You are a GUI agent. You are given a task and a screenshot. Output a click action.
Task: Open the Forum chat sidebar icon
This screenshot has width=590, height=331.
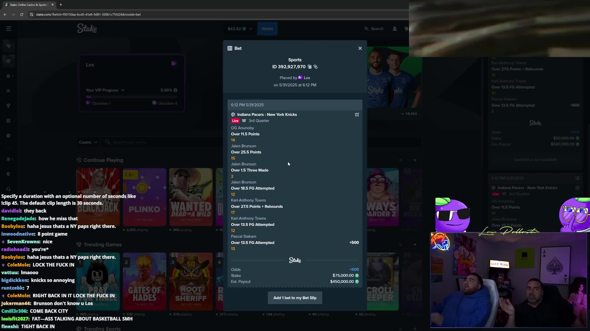click(x=9, y=136)
